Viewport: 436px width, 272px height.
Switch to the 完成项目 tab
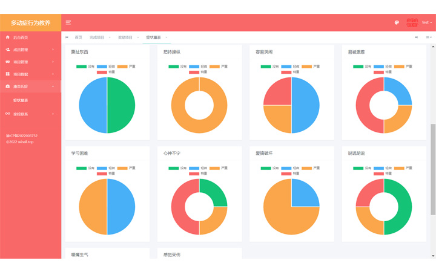click(97, 37)
